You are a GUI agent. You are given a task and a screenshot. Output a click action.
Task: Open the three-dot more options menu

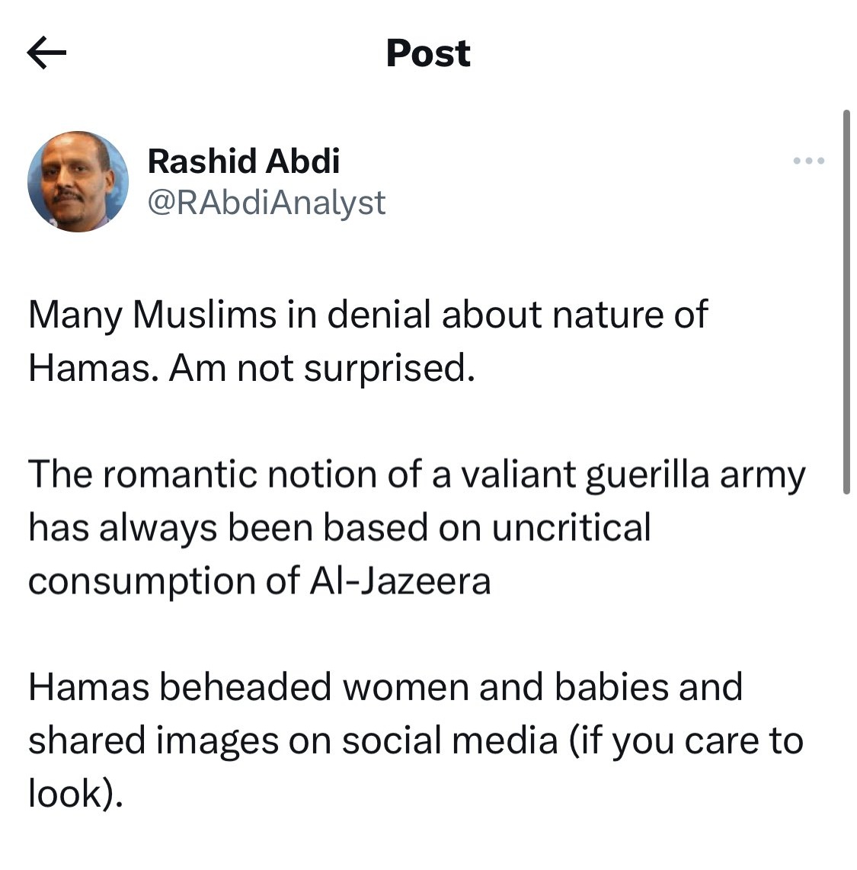[809, 162]
